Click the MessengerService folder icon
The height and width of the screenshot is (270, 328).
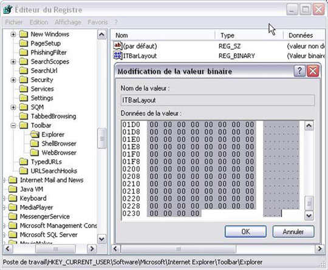pyautogui.click(x=13, y=216)
